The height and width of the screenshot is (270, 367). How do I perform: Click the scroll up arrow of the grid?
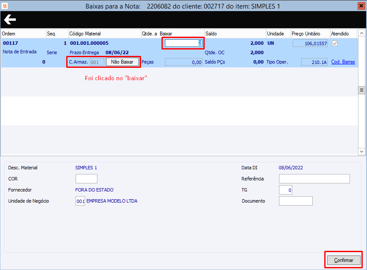coord(361,33)
